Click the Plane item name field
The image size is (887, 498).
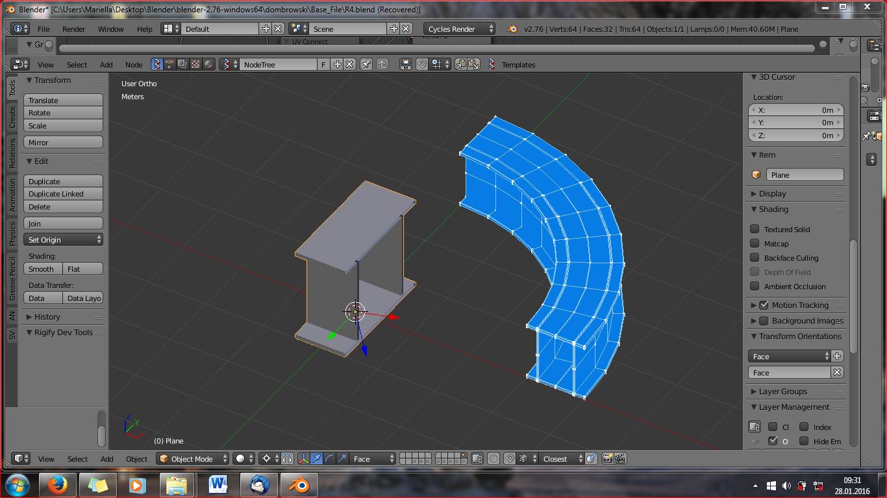point(805,174)
